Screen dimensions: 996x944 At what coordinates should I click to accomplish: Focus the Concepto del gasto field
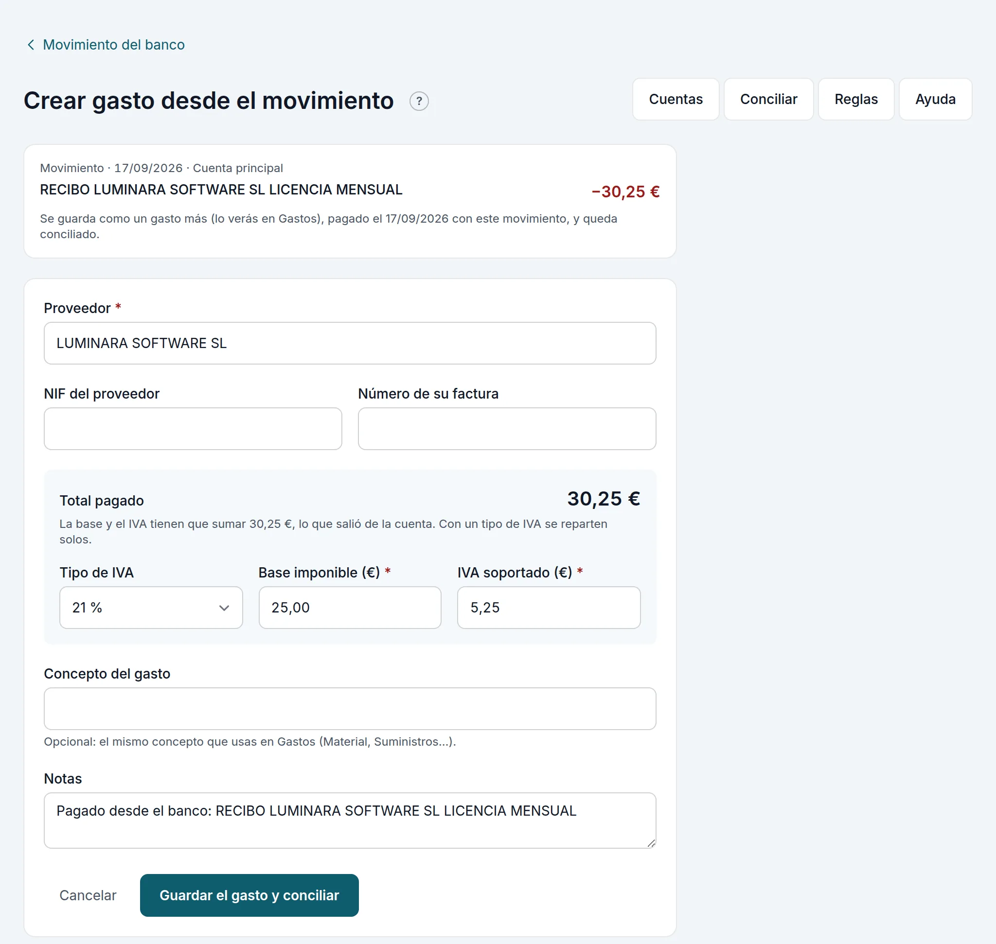click(x=350, y=709)
